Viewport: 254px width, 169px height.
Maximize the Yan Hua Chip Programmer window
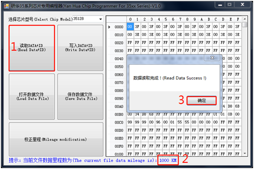(229, 5)
